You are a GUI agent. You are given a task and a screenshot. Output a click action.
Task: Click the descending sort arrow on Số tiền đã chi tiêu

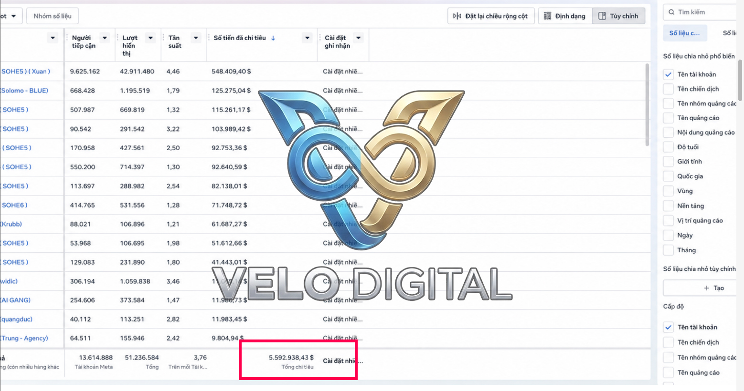click(273, 38)
